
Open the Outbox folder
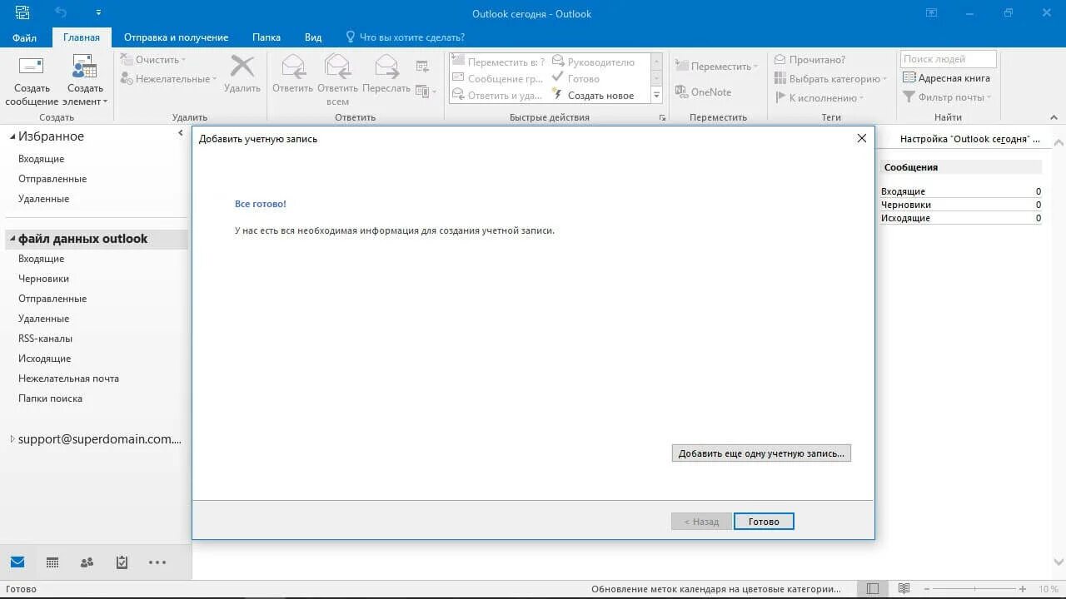[45, 359]
